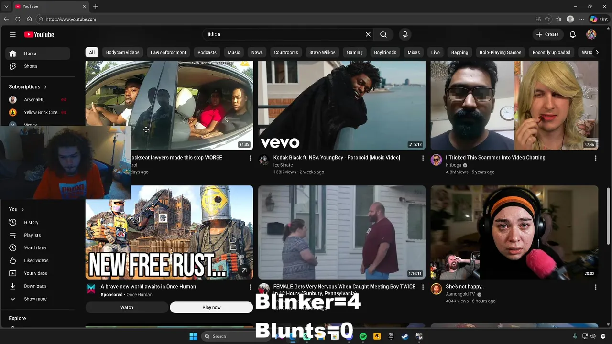This screenshot has height=344, width=612.
Task: Go to the YouTube logo home link
Action: click(x=39, y=34)
